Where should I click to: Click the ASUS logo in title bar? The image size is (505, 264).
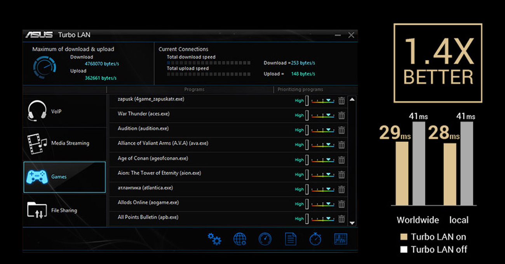tap(39, 35)
